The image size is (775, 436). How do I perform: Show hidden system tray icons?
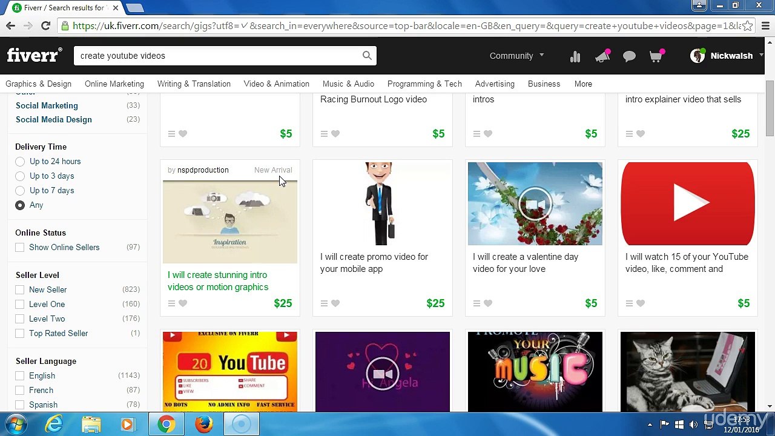coord(650,424)
